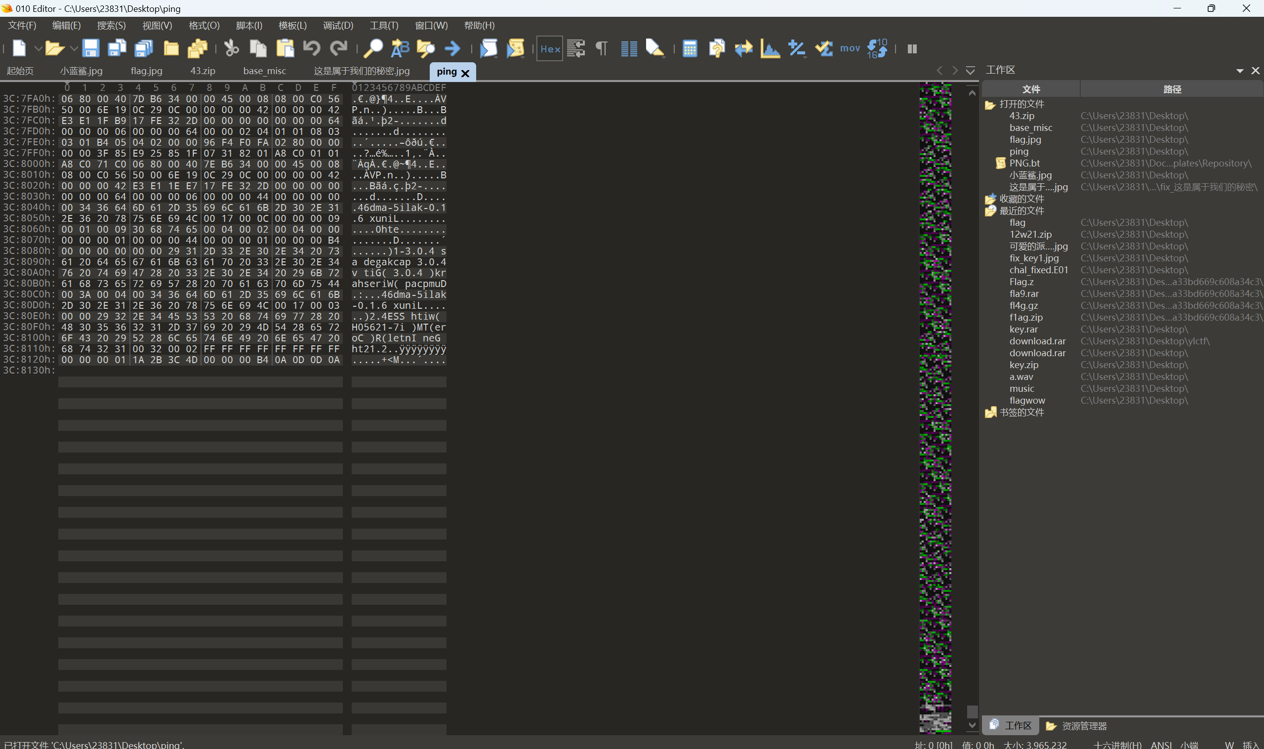Open the Histogram tool
This screenshot has height=749, width=1264.
point(770,48)
